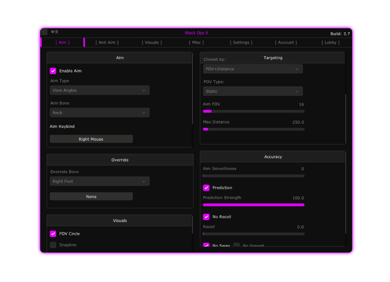Click the Recoil slider track

point(253,234)
